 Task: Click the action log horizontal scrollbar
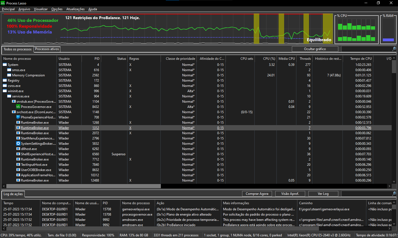click(x=162, y=229)
